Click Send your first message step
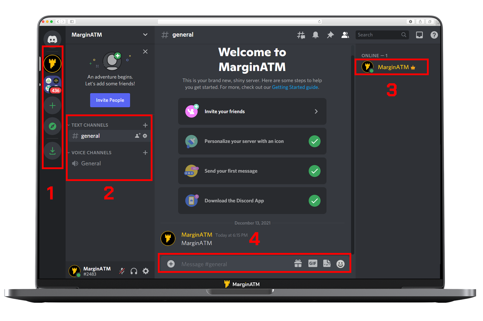483x321 pixels. (x=252, y=171)
